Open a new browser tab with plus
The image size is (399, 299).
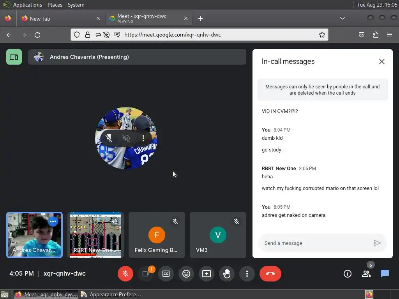201,19
